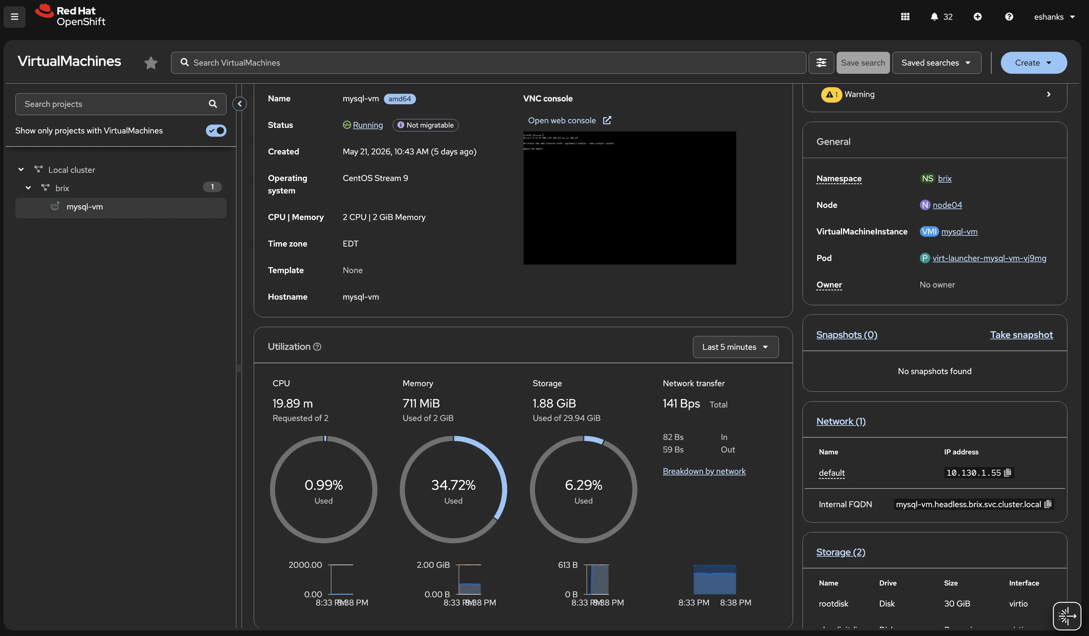Viewport: 1089px width, 636px height.
Task: Click the plus quick create icon
Action: pos(978,17)
